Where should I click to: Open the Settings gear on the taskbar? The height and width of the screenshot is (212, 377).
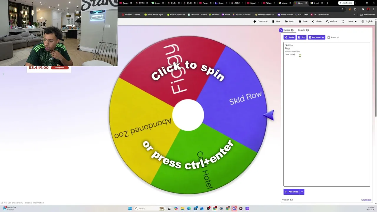point(221,208)
